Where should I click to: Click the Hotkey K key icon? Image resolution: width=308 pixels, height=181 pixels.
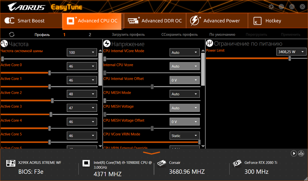[x=257, y=21]
